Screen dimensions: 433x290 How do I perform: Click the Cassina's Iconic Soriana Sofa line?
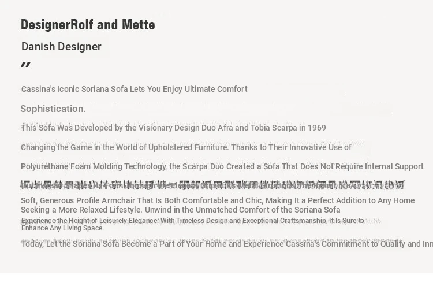click(x=134, y=89)
